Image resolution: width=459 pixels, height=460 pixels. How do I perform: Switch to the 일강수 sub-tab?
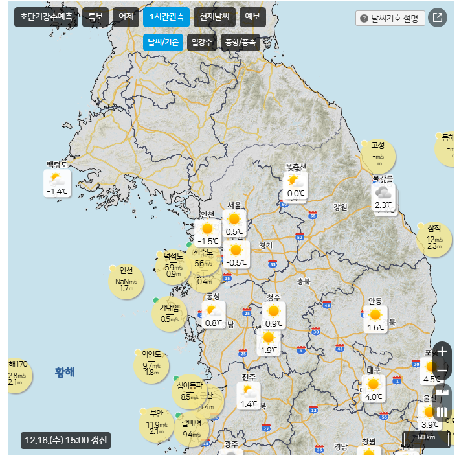(201, 43)
